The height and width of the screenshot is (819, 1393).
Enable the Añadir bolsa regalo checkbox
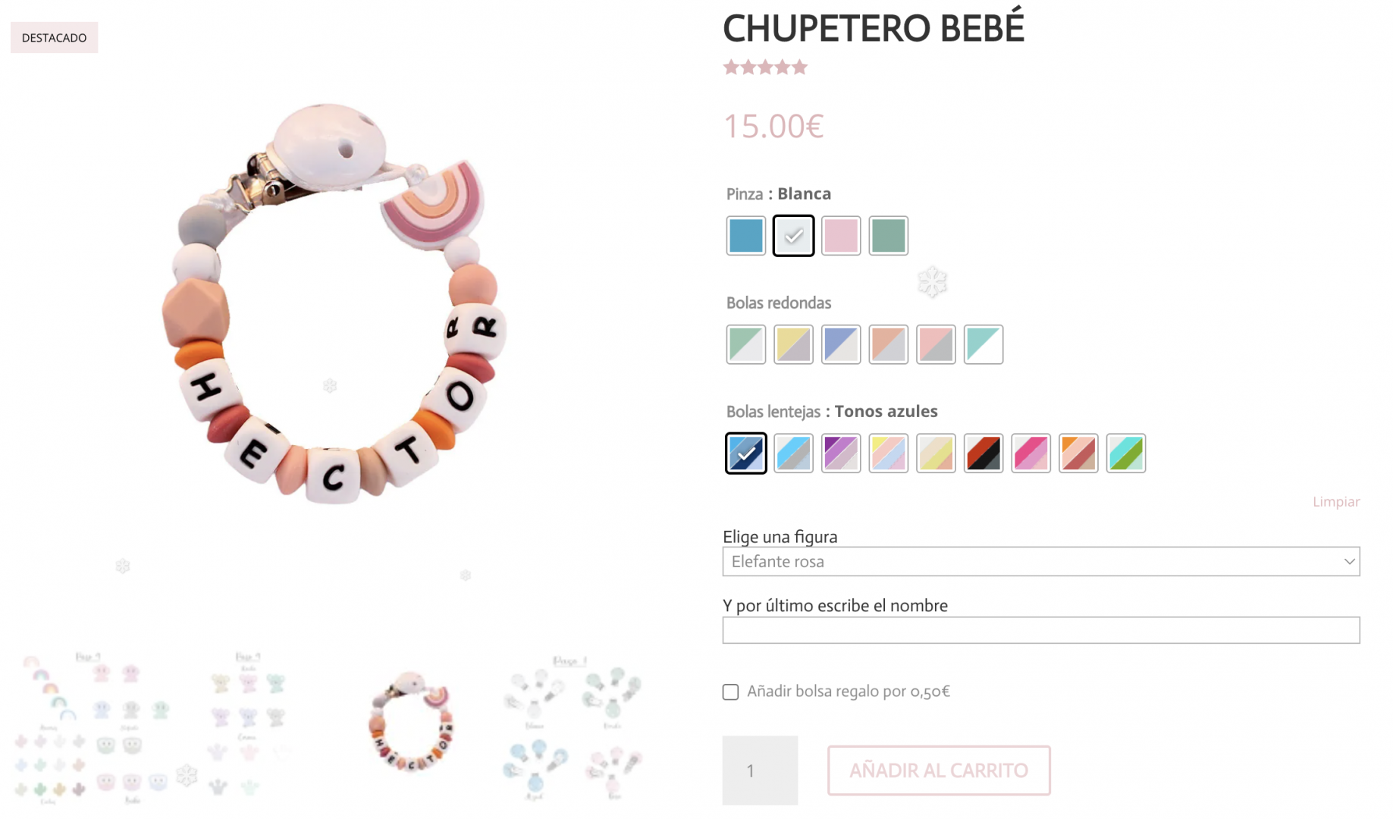point(730,692)
